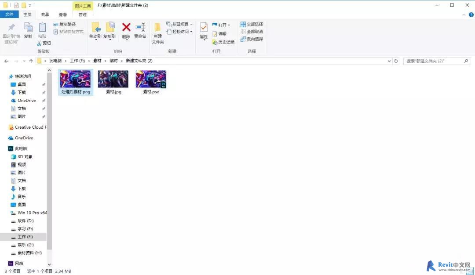Go up one folder level
Image resolution: width=475 pixels, height=275 pixels.
click(x=31, y=61)
